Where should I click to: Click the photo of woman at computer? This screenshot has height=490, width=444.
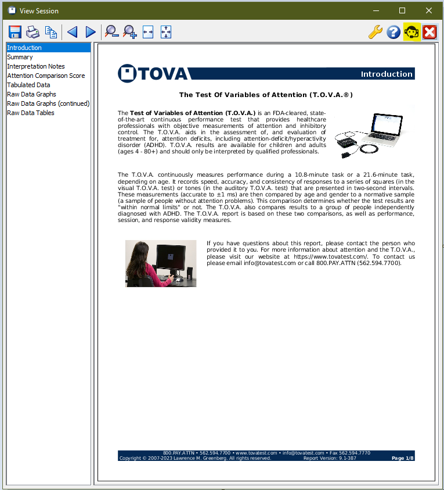(161, 263)
